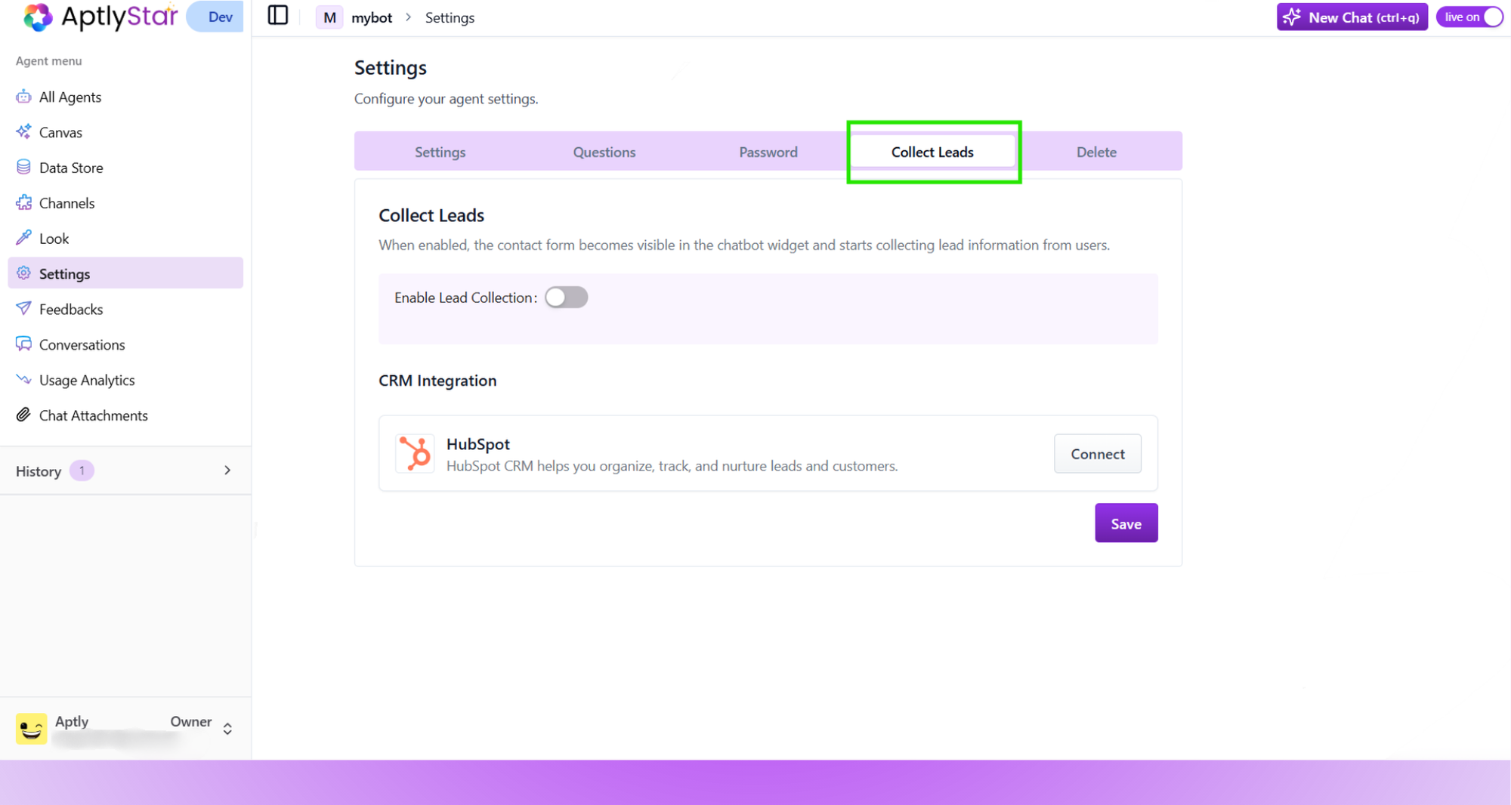Start a New Chat
The image size is (1511, 805).
click(x=1352, y=17)
